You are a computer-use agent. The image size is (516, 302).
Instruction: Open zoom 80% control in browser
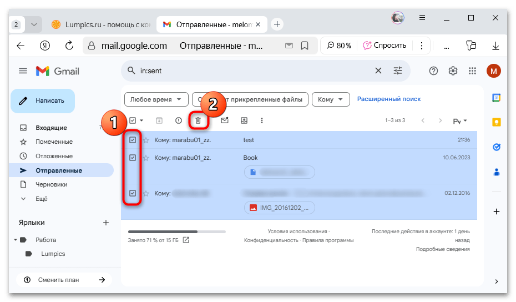click(339, 46)
